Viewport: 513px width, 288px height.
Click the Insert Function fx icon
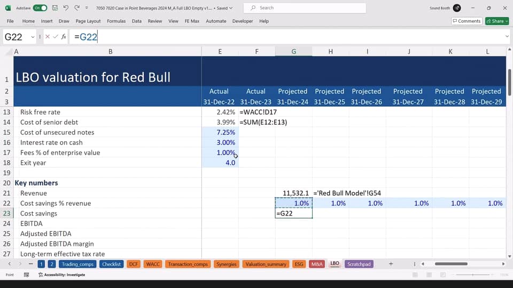pos(64,37)
